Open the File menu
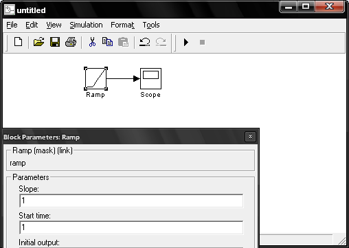This screenshot has height=248, width=349. tap(12, 25)
